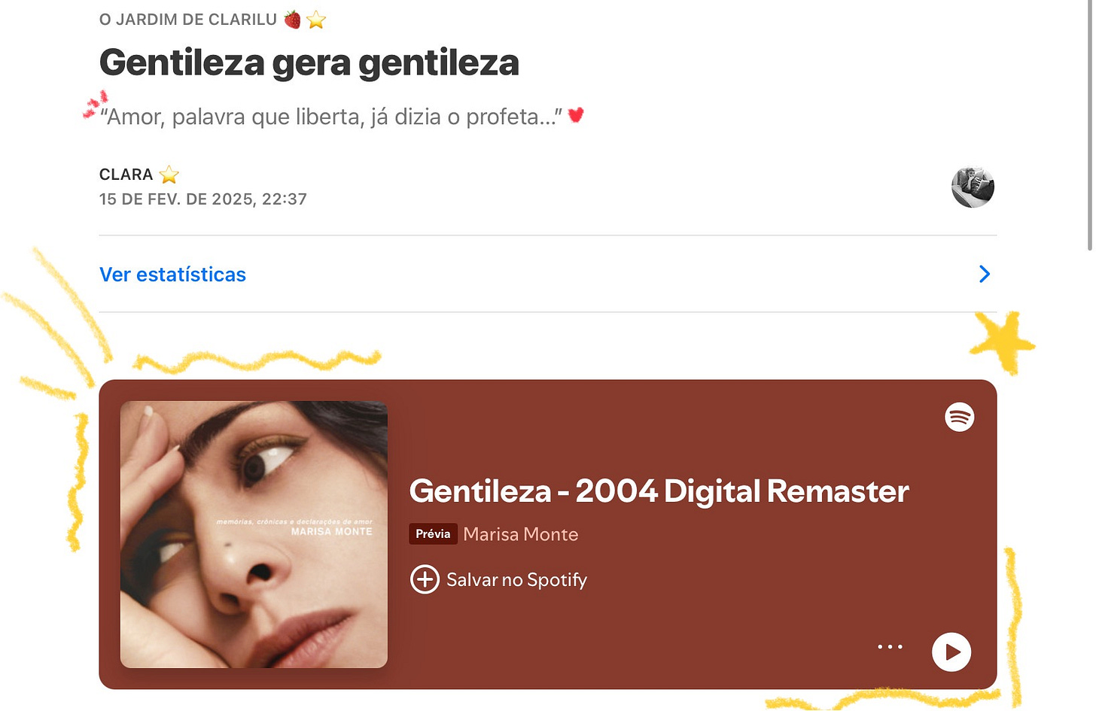Select the Prévia badge on the player
This screenshot has width=1096, height=711.
click(433, 533)
